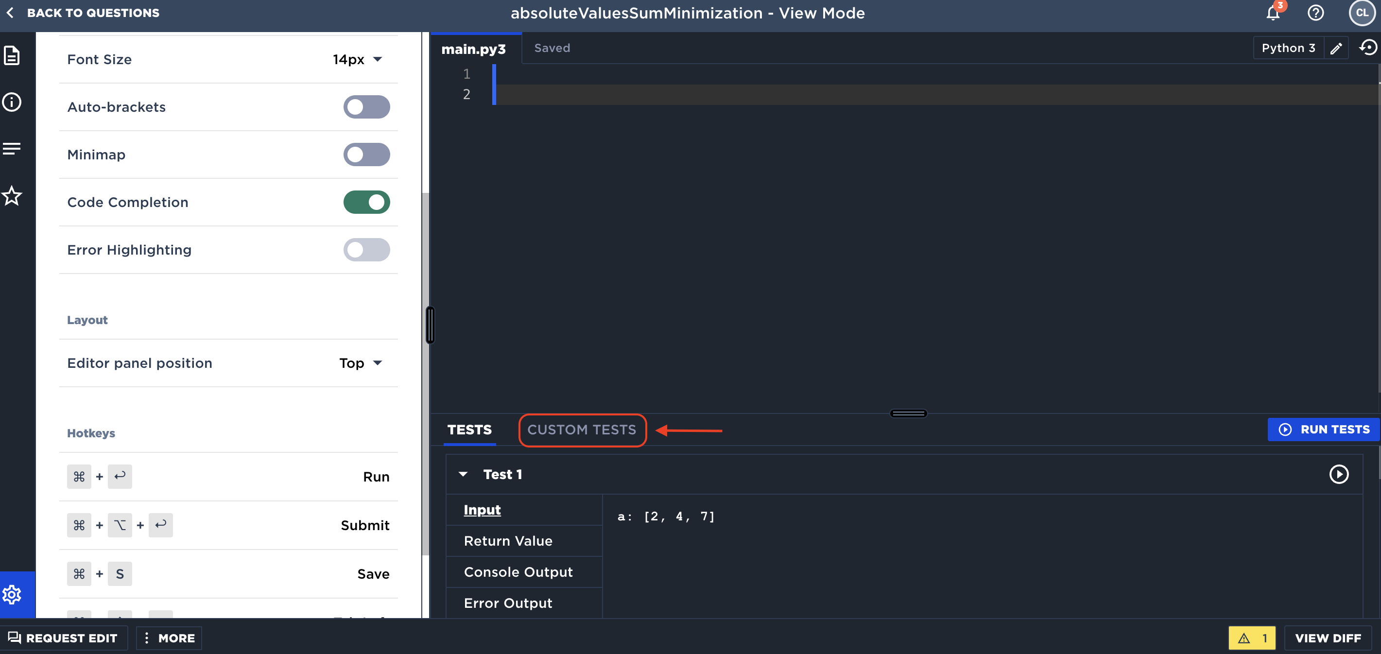Screen dimensions: 1381x654
Task: Collapse the Test 1 section
Action: [x=463, y=474]
